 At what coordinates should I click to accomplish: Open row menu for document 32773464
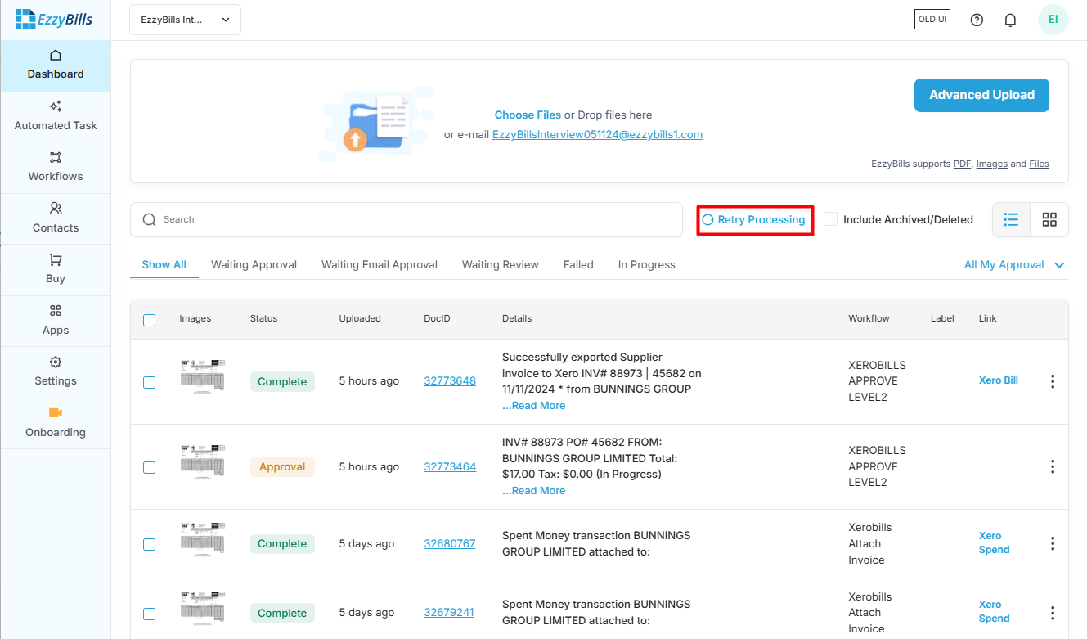(1053, 466)
